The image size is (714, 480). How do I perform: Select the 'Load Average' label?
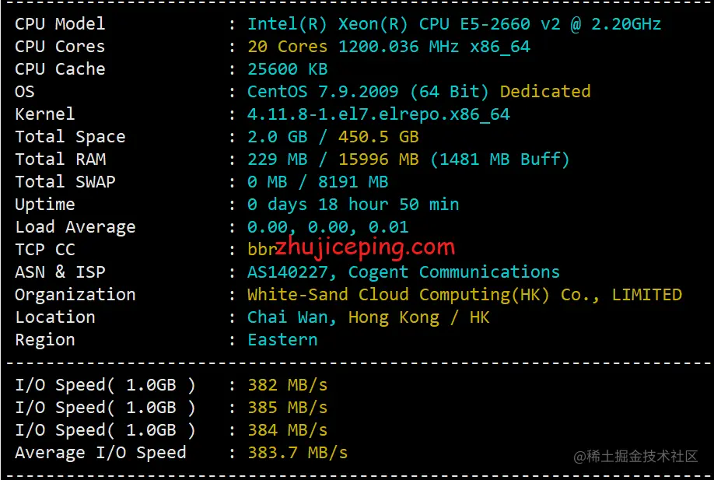[75, 227]
